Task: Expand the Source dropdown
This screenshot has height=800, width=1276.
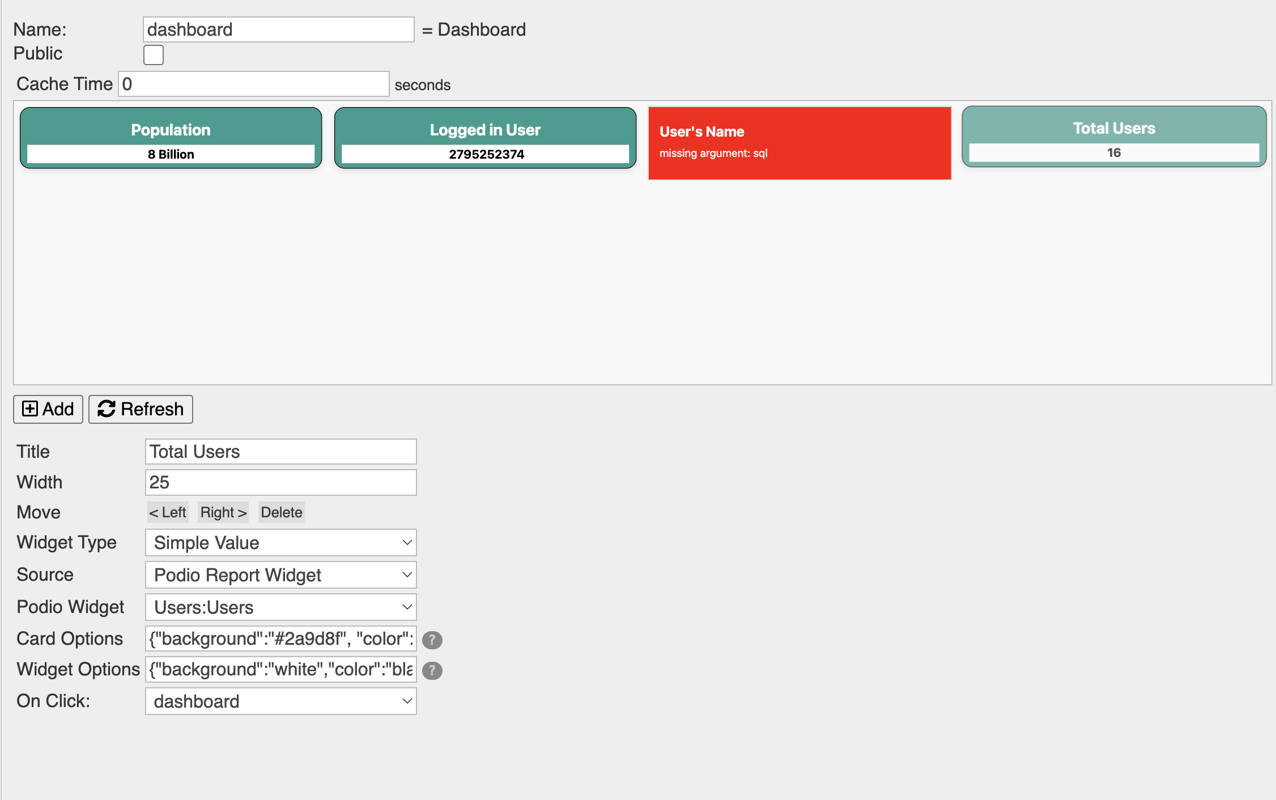Action: tap(280, 575)
